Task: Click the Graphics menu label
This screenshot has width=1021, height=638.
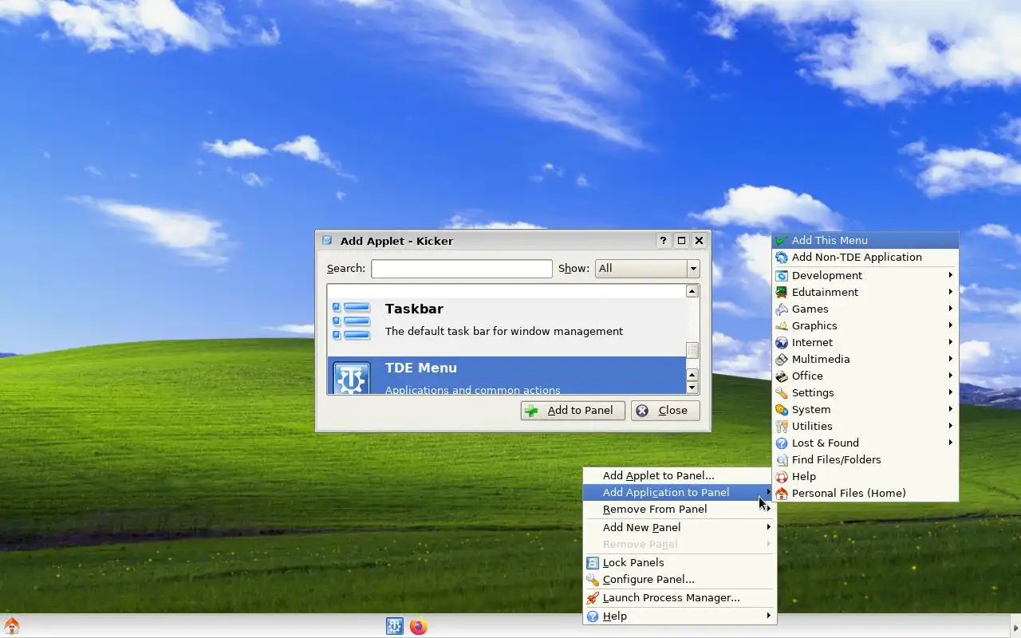Action: pyautogui.click(x=814, y=326)
